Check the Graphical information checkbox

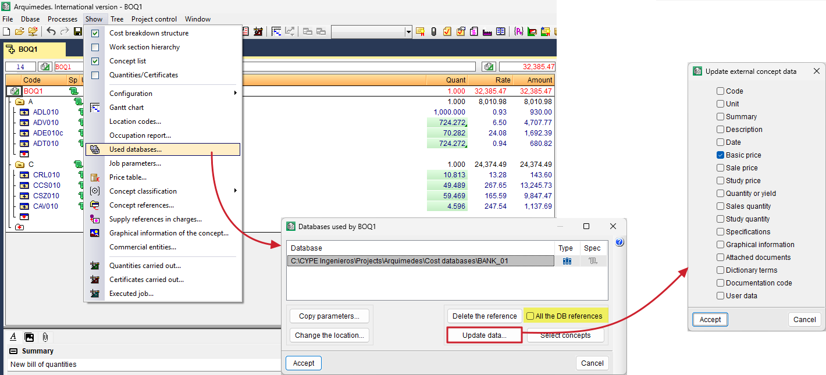pyautogui.click(x=720, y=245)
